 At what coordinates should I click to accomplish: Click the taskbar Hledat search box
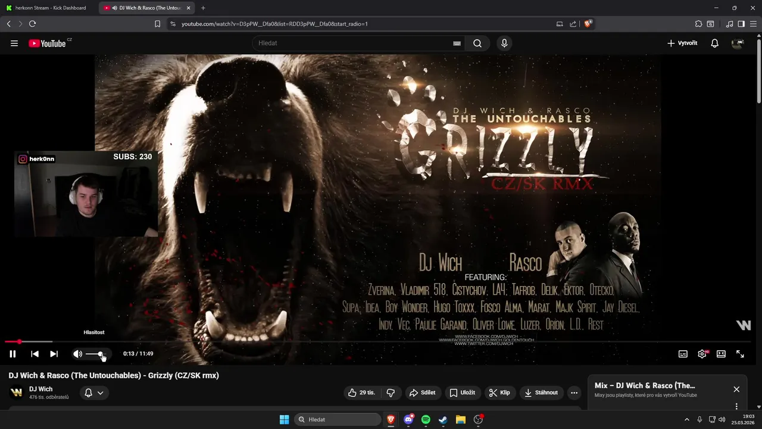(x=338, y=419)
